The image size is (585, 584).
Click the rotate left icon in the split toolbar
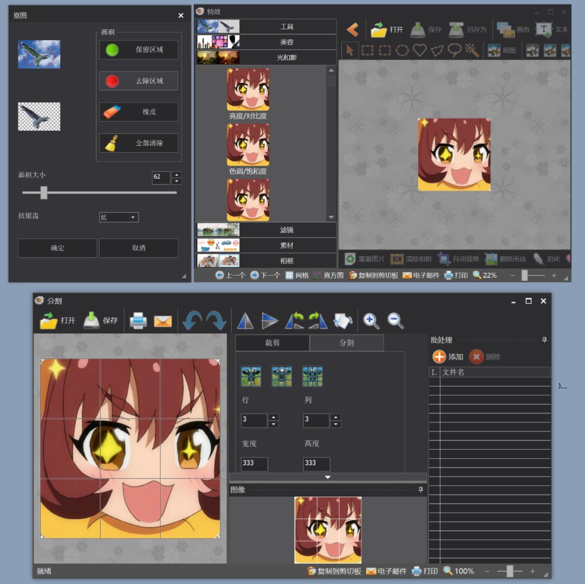coord(294,321)
